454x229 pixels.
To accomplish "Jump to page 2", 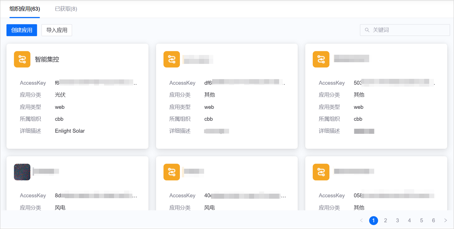I will [385, 221].
